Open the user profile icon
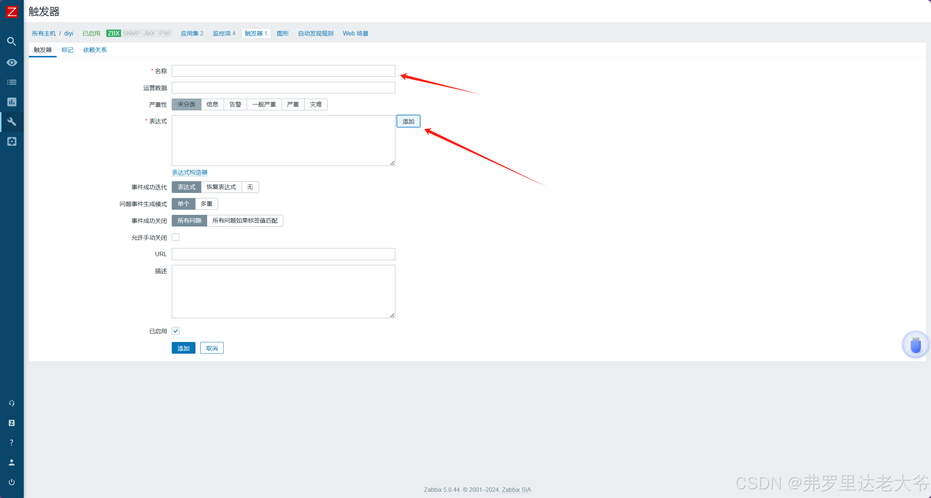The height and width of the screenshot is (498, 931). click(12, 462)
